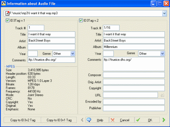The image size is (170, 127).
Task: Click the Emphasis value None
Action: (31, 109)
